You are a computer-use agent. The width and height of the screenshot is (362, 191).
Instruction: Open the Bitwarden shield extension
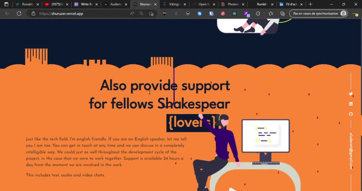[211, 14]
